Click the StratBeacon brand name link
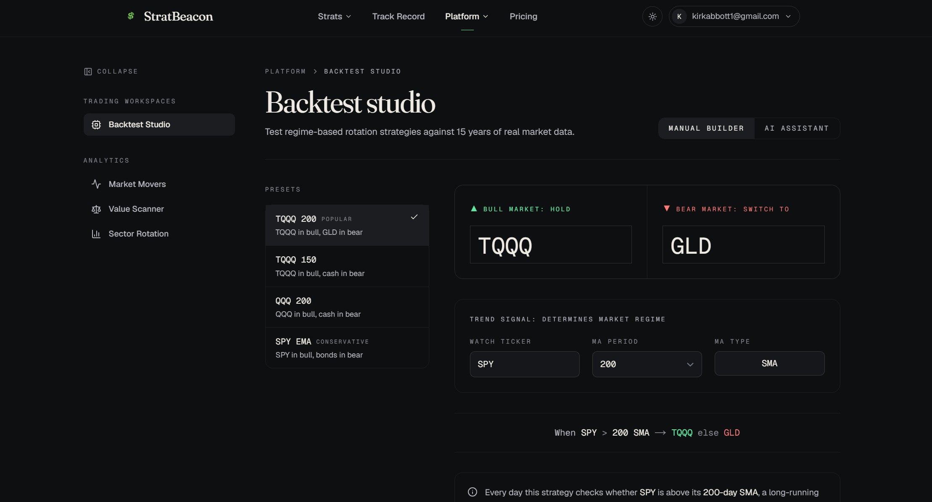932x502 pixels. click(178, 16)
